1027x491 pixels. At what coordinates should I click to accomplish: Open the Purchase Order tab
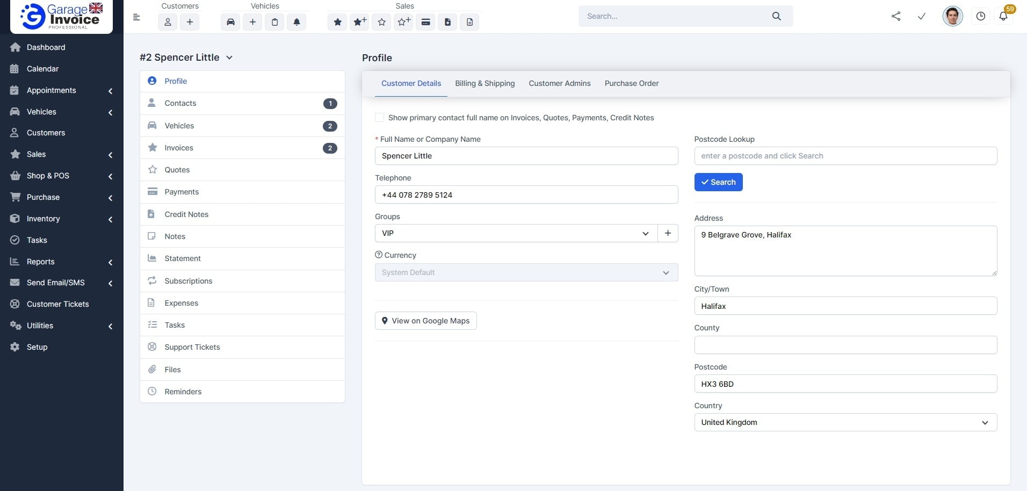pyautogui.click(x=631, y=83)
